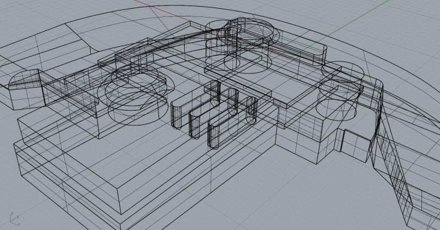Click the world XYZ axes icon
Image resolution: width=440 pixels, height=230 pixels.
click(x=15, y=219)
